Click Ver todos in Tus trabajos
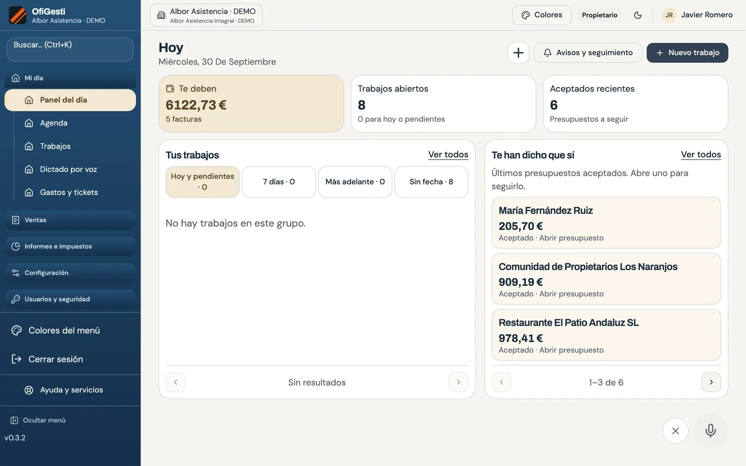This screenshot has height=466, width=746. click(448, 155)
